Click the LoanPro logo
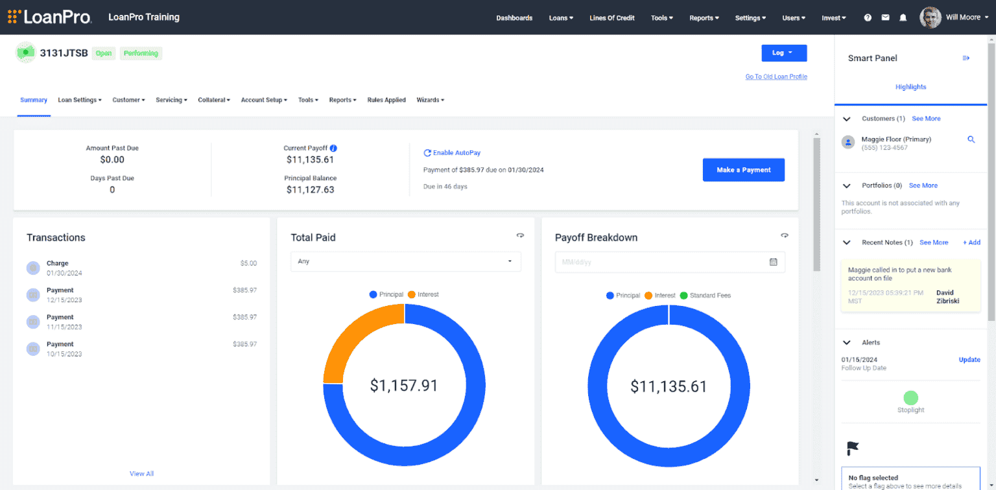 [x=50, y=17]
